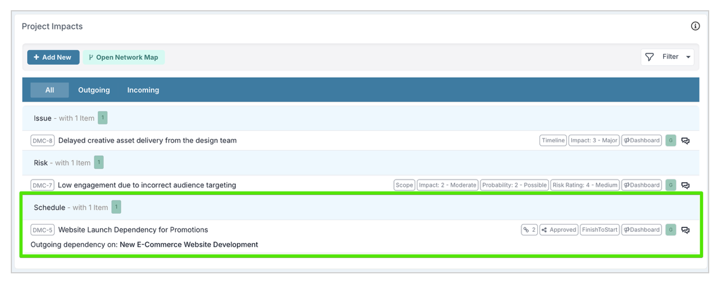The width and height of the screenshot is (720, 283).
Task: Click the G avatar on DMC-5 row
Action: [x=671, y=230]
